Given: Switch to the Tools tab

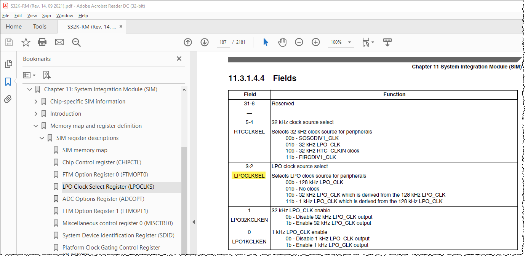Looking at the screenshot, I should 40,26.
